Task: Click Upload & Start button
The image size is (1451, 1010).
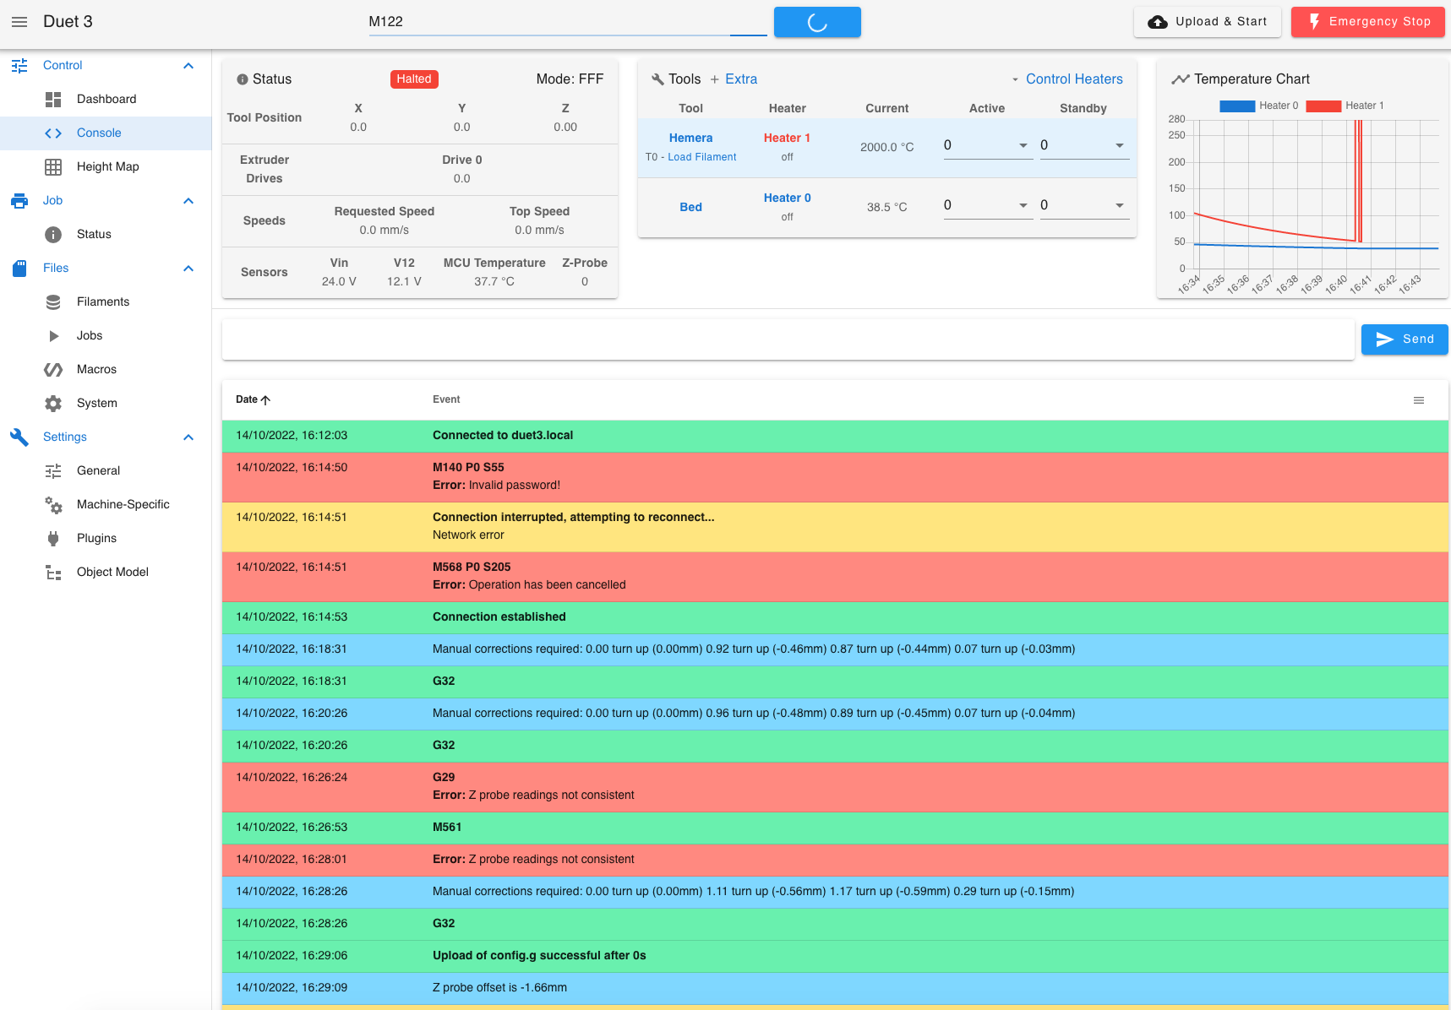Action: (1208, 22)
